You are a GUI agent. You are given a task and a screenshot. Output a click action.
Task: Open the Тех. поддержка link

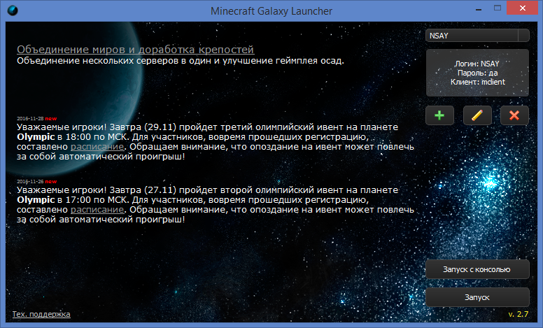(41, 314)
